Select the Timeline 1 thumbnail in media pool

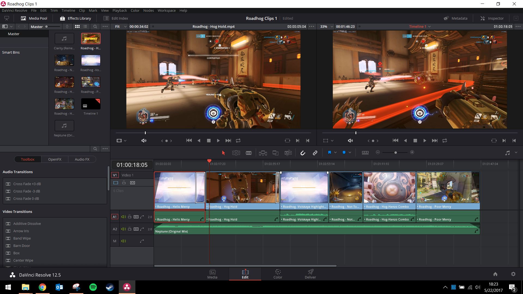(91, 104)
